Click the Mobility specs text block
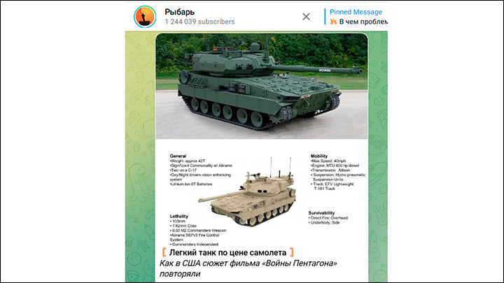Image resolution: width=504 pixels, height=283 pixels. click(x=338, y=173)
